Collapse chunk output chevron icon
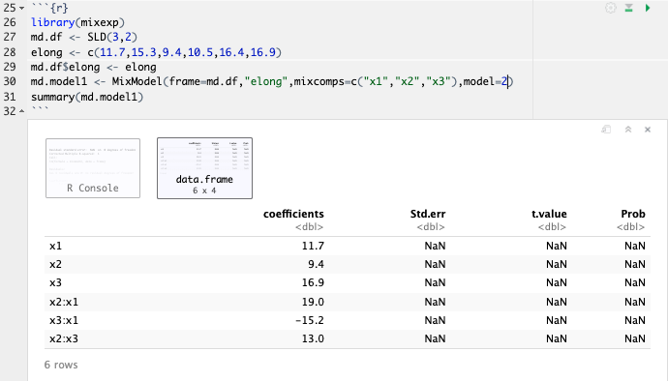Screen dimensions: 668x381 tap(628, 130)
